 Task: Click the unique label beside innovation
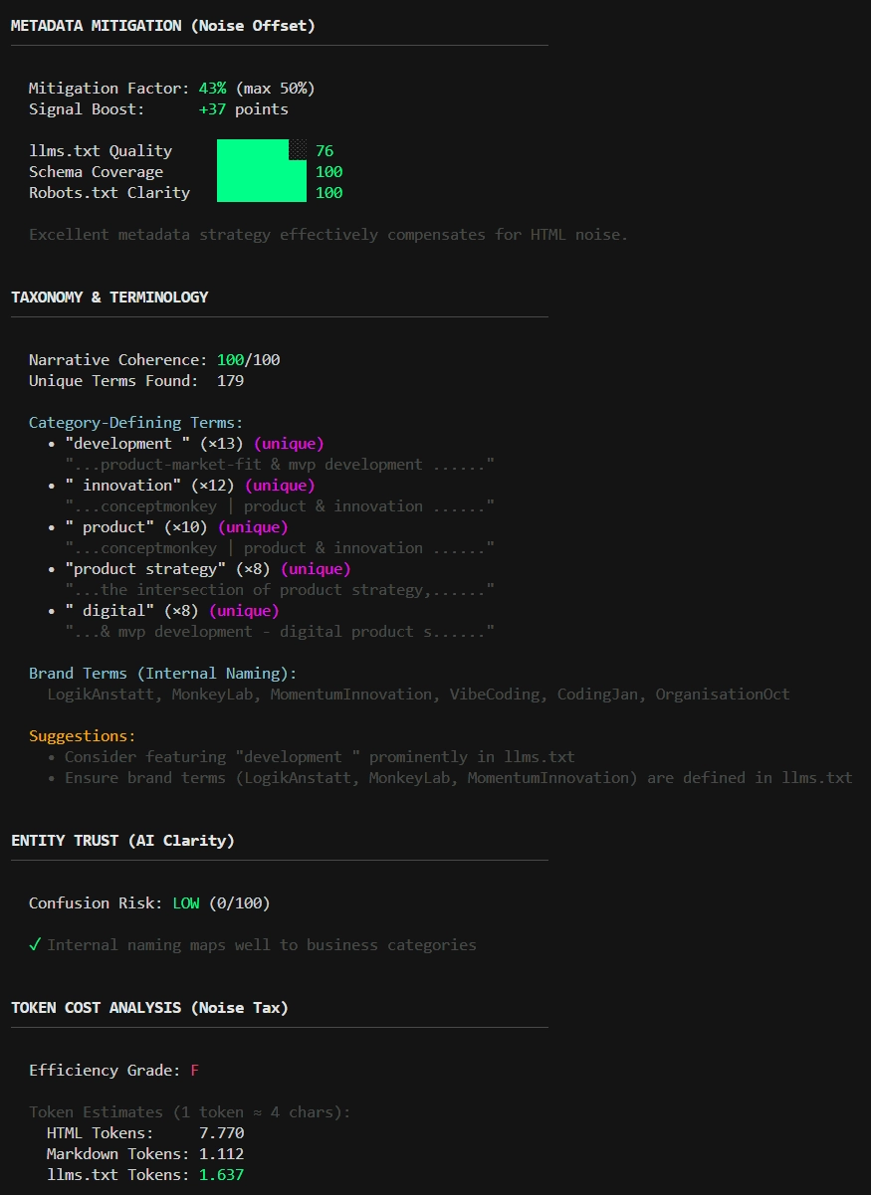280,485
